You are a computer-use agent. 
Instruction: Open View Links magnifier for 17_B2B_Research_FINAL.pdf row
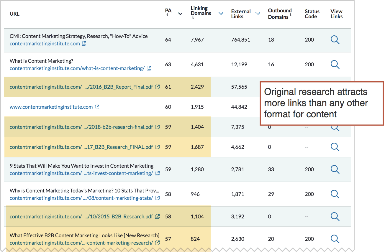[335, 147]
